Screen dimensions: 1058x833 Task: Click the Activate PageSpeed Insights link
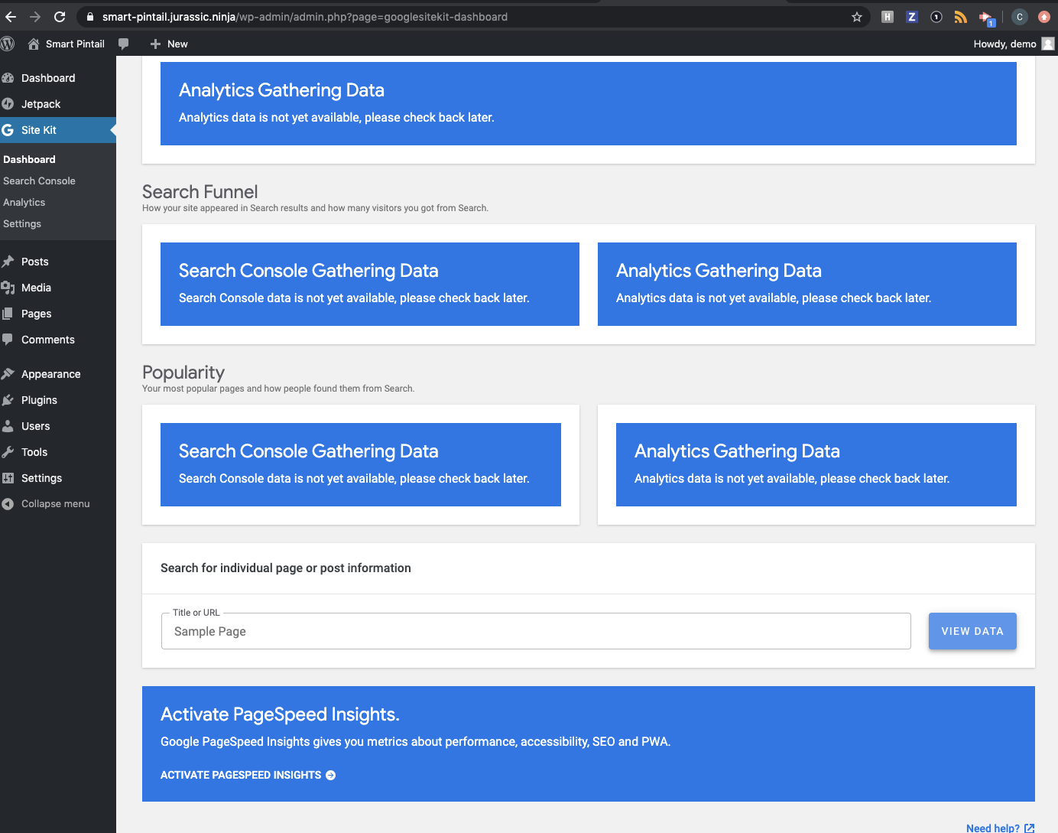[248, 775]
